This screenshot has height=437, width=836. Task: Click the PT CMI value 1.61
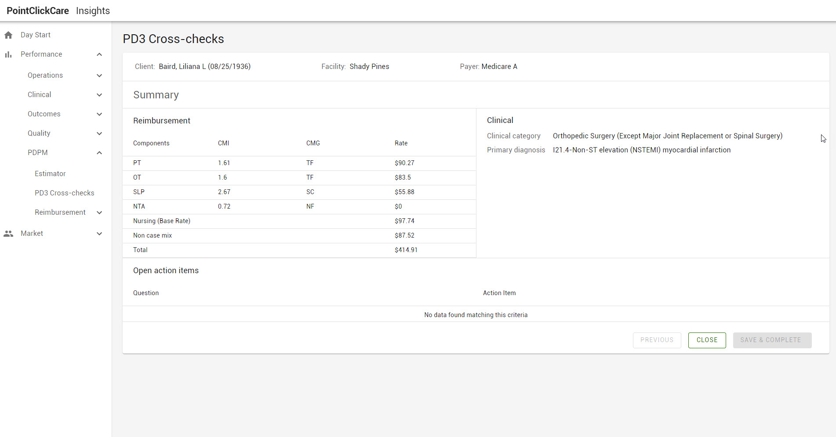[x=224, y=163]
